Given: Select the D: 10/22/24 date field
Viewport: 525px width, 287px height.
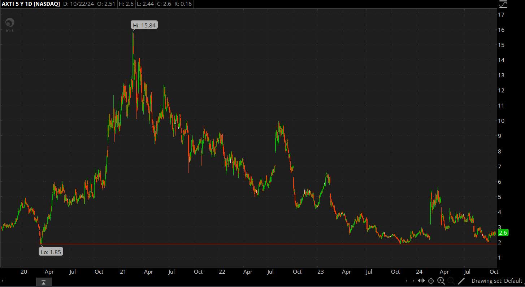Looking at the screenshot, I should (x=79, y=4).
